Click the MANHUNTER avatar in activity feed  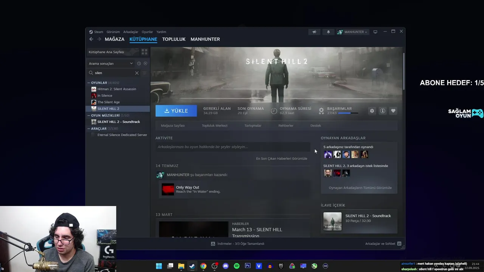coord(160,175)
